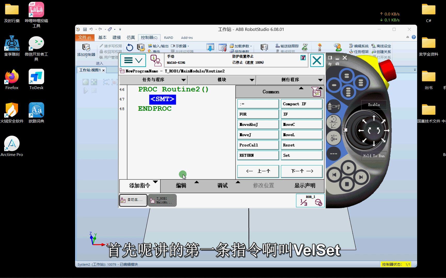Click top programmable key on pendant
The width and height of the screenshot is (446, 278).
click(347, 76)
